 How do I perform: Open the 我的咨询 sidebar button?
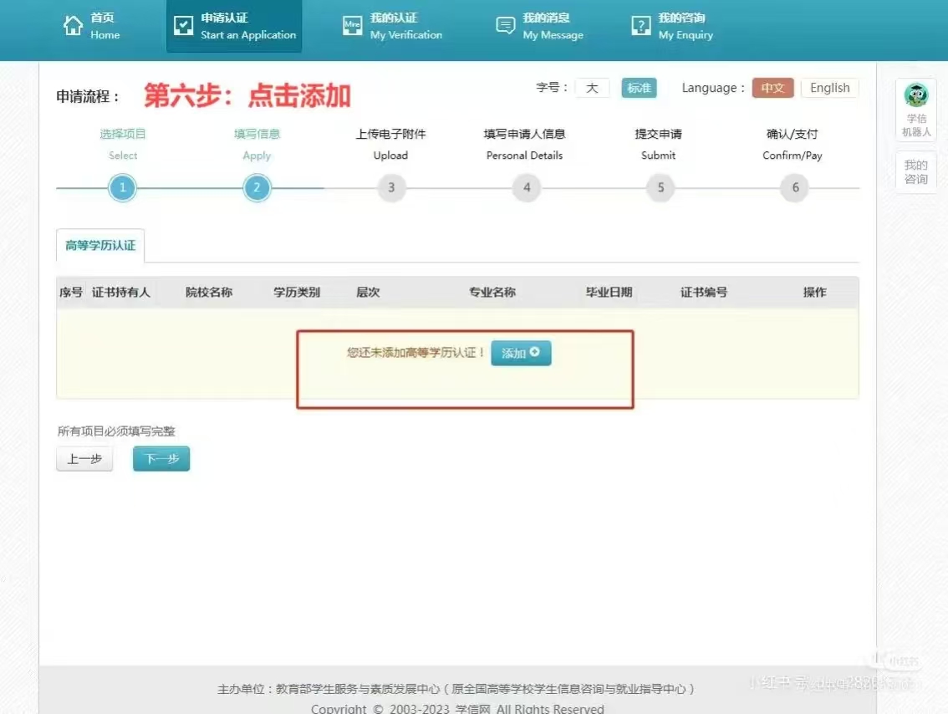coord(916,172)
